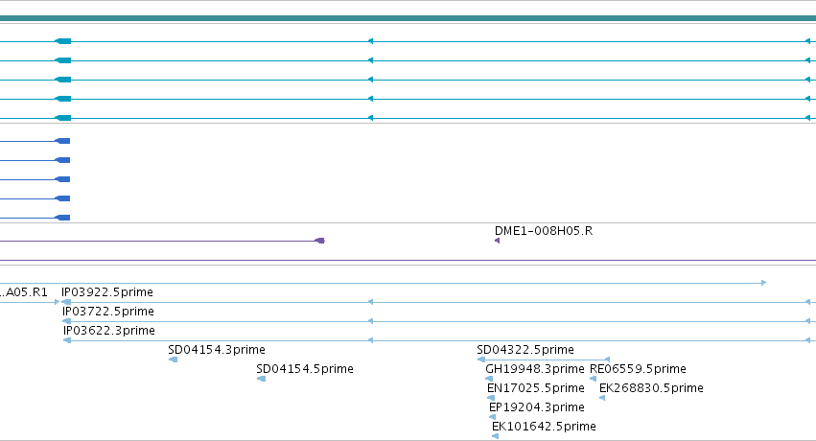Select the SD04322.5prime label
The width and height of the screenshot is (816, 441).
tap(525, 350)
